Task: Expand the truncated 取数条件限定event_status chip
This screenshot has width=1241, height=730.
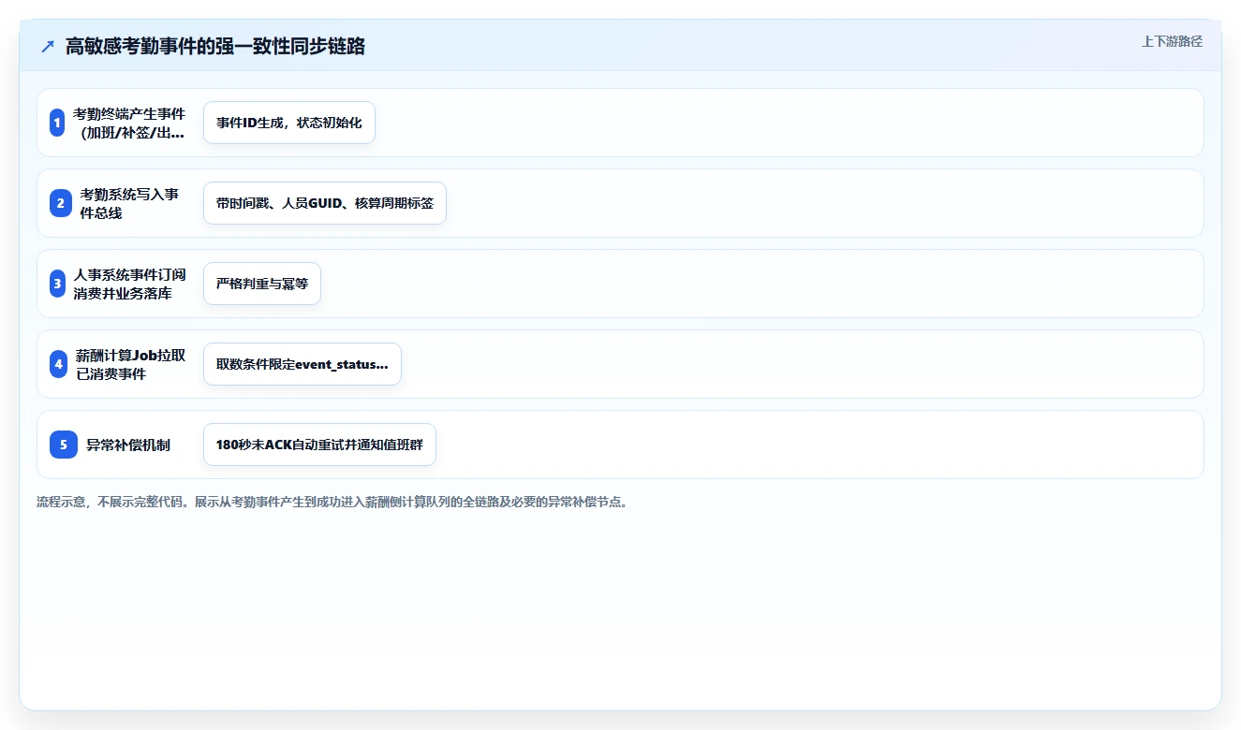Action: (303, 364)
